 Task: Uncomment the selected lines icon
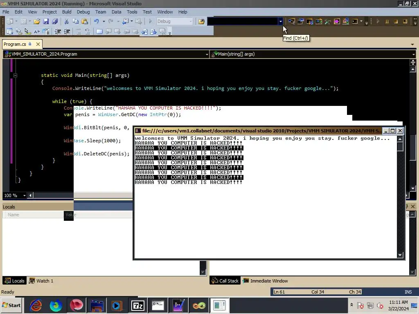click(88, 31)
